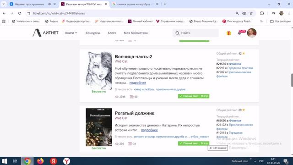Reload the page with the refresh icon

click(20, 13)
